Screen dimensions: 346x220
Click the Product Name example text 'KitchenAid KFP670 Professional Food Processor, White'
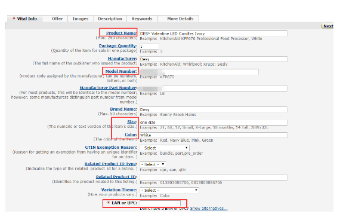pyautogui.click(x=211, y=39)
